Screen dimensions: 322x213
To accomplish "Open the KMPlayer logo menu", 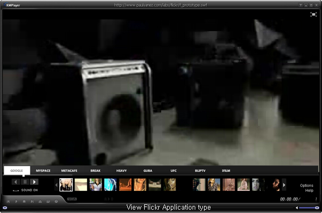I will point(13,5).
